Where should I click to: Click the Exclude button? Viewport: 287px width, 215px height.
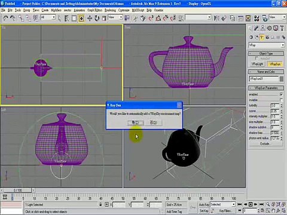[x=265, y=143]
